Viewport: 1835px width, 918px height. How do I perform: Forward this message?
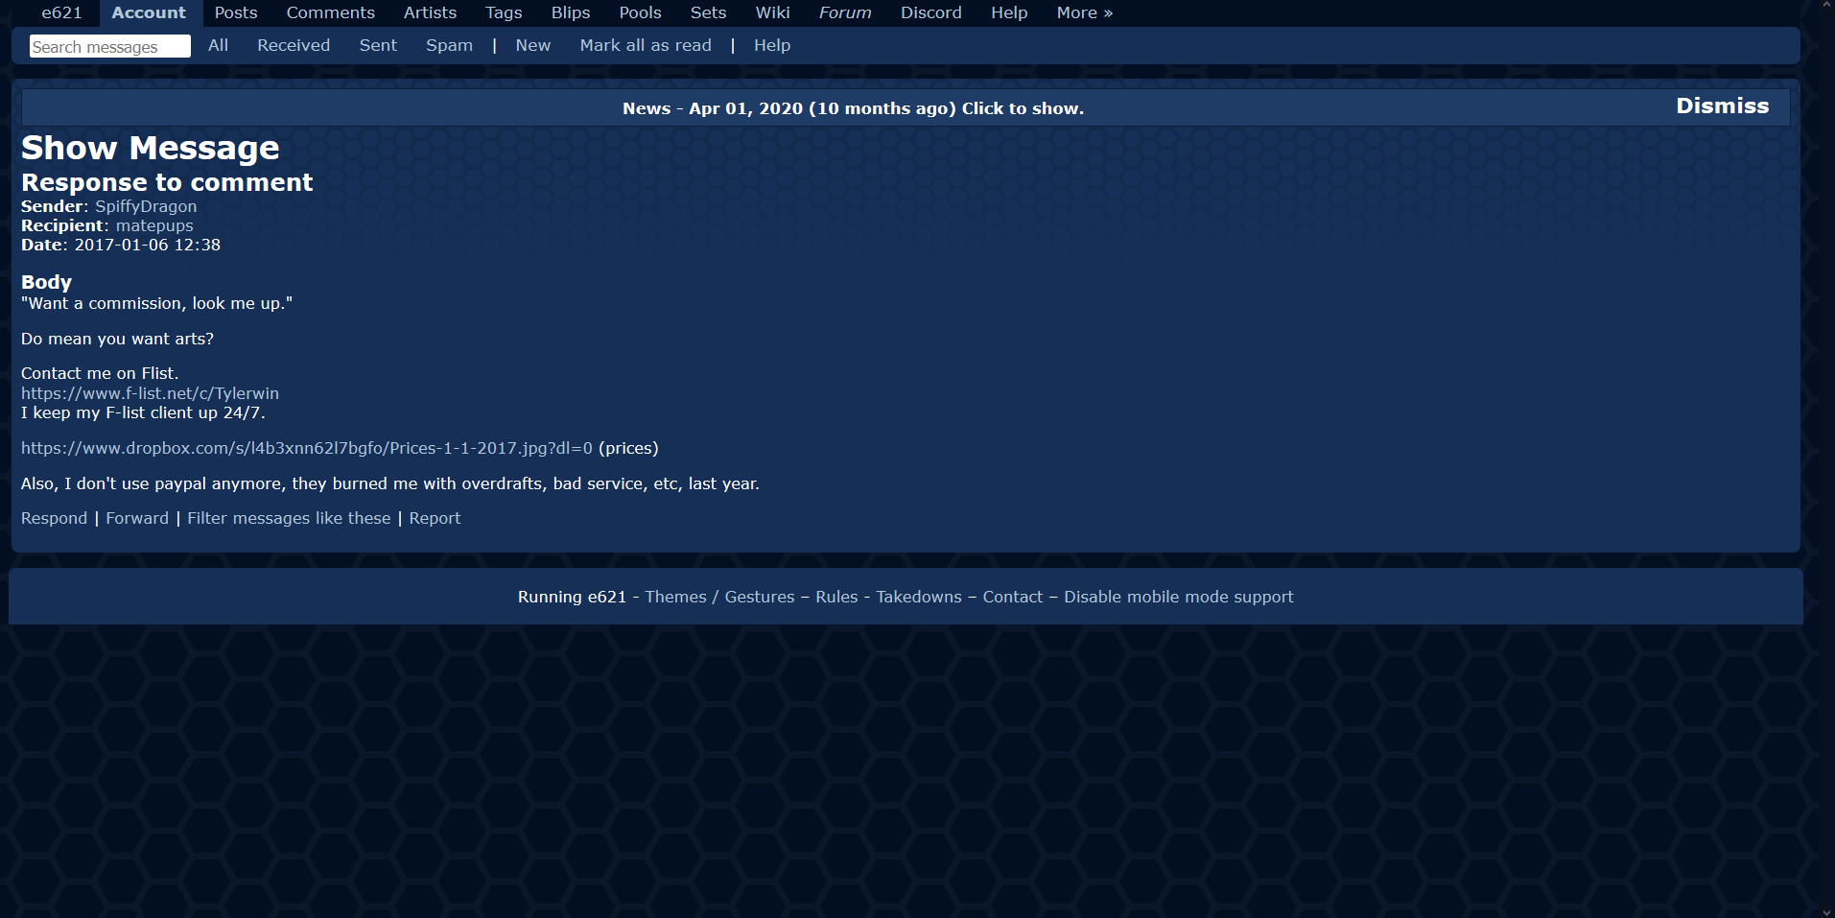(137, 518)
